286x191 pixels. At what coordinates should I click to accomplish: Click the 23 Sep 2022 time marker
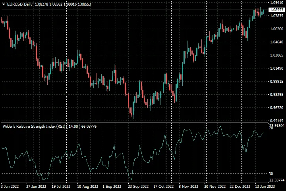click(x=139, y=186)
